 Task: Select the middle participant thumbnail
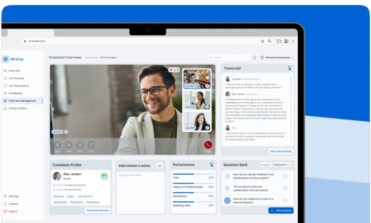(197, 100)
